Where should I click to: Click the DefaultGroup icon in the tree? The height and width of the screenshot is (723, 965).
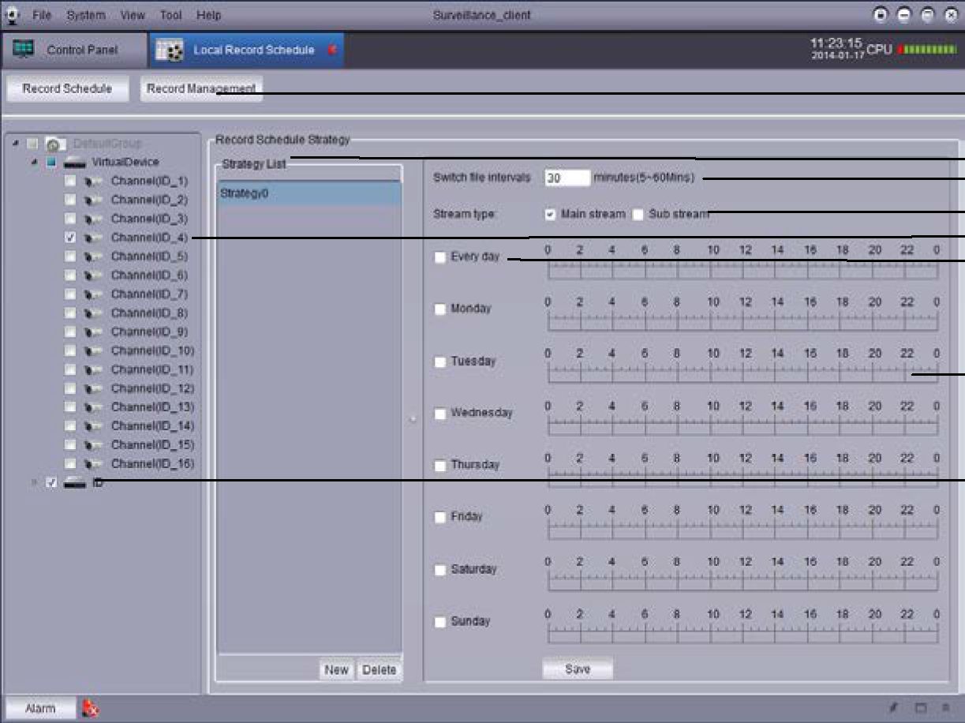54,144
